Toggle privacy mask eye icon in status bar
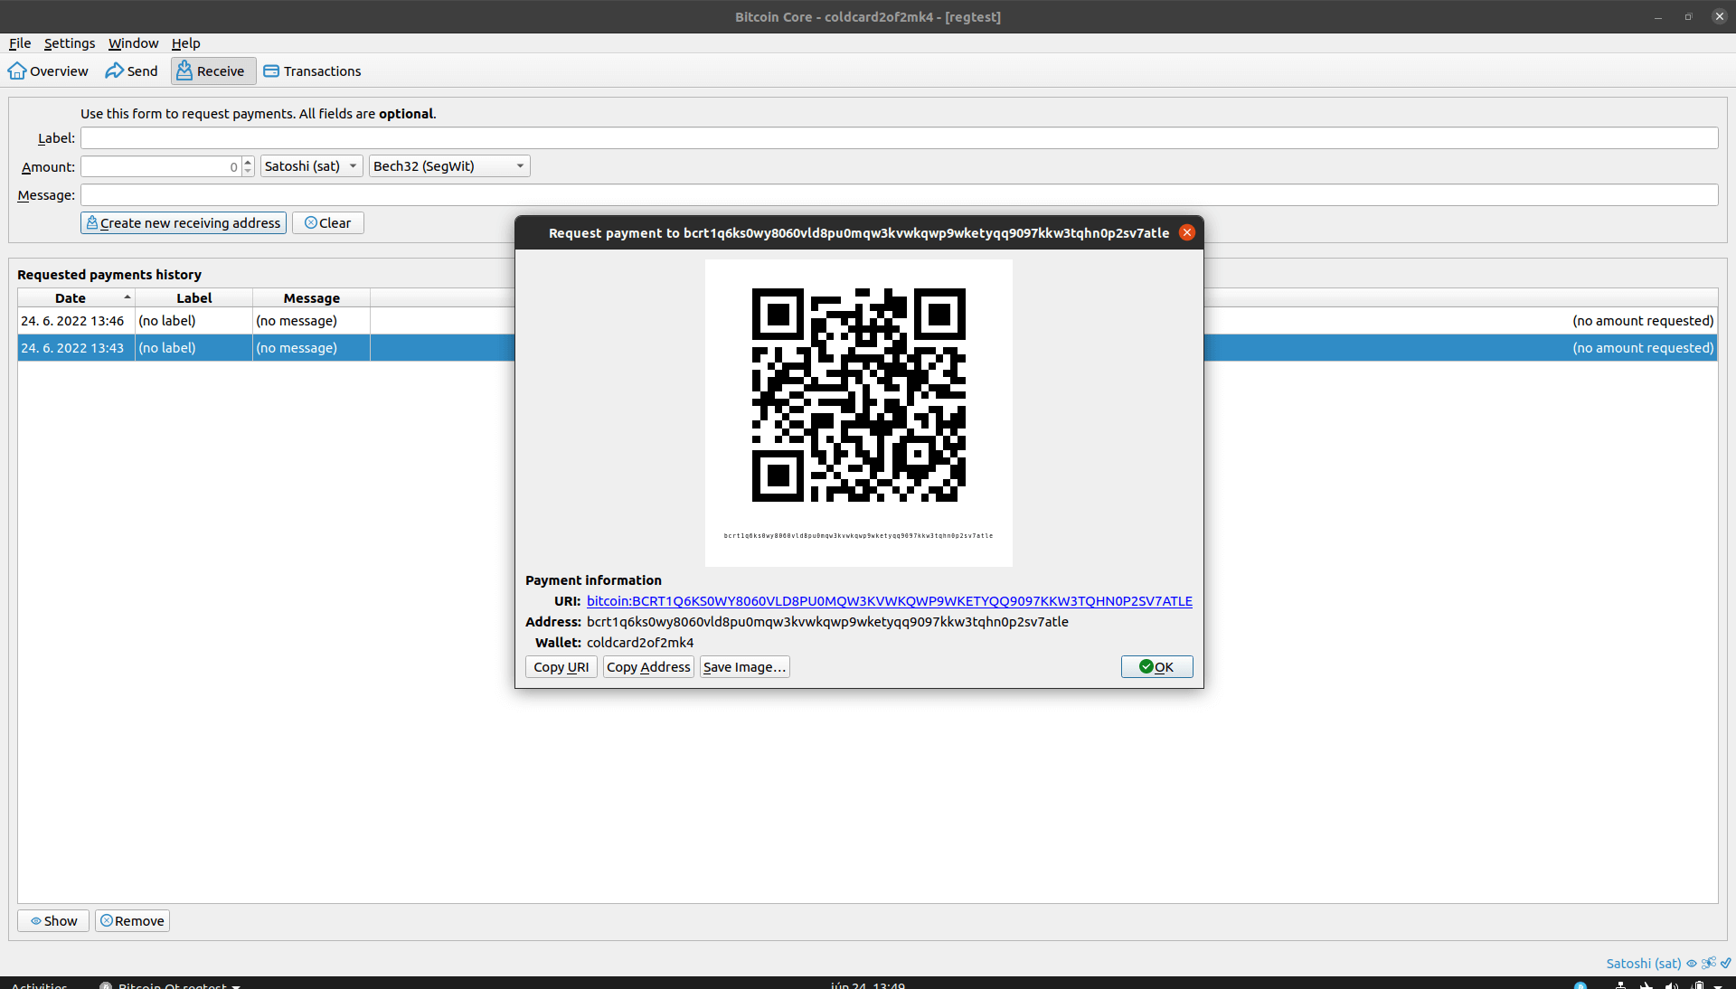Screen dimensions: 1736x989 pyautogui.click(x=1692, y=964)
